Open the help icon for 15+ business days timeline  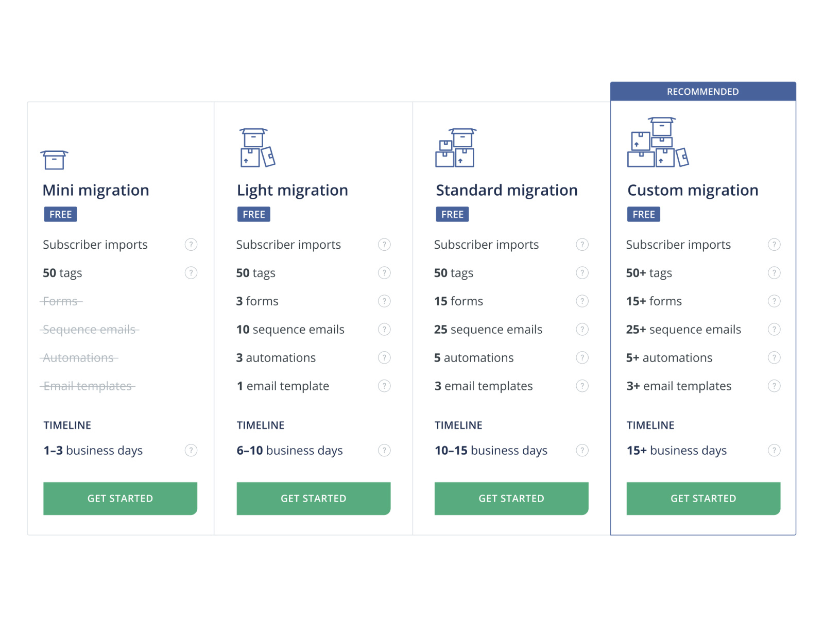pyautogui.click(x=775, y=450)
